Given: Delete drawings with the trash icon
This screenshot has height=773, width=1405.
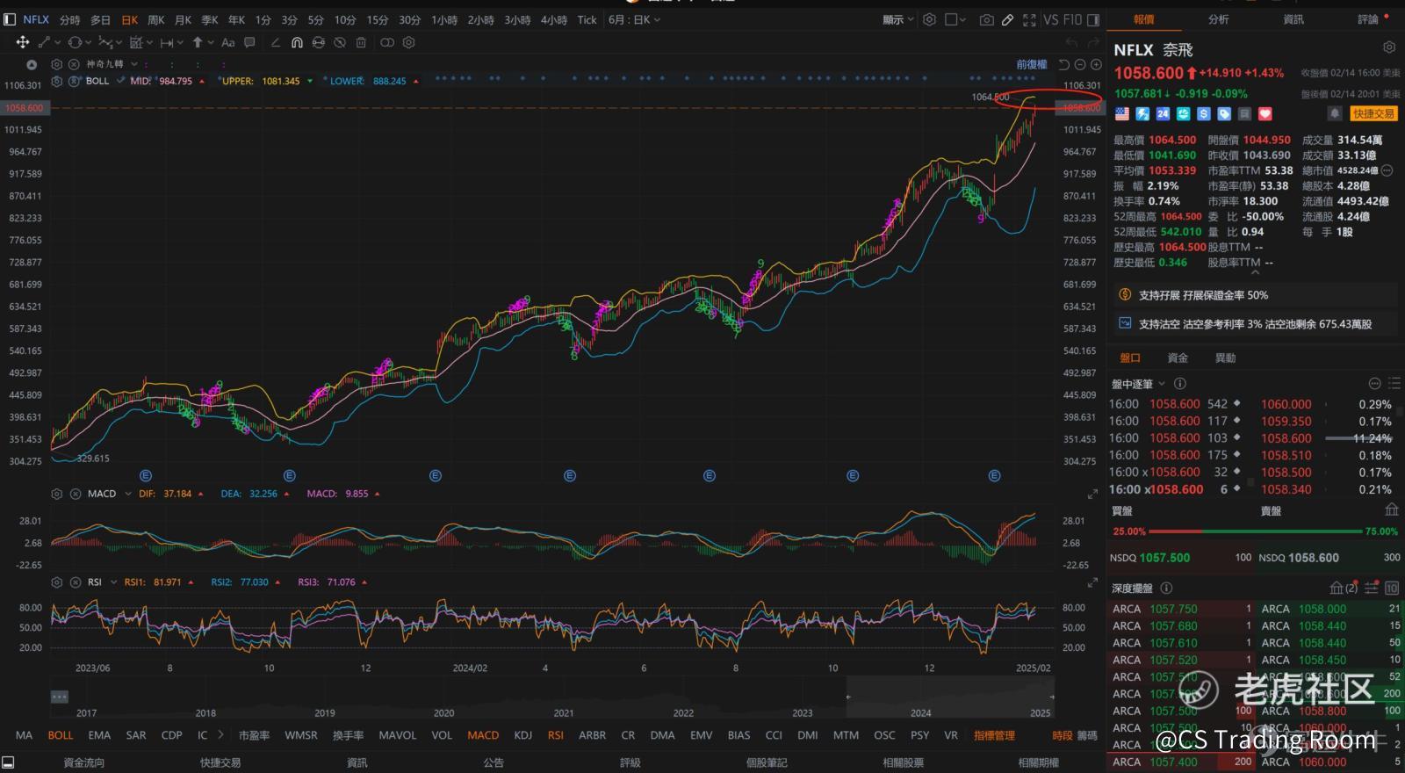Looking at the screenshot, I should pyautogui.click(x=361, y=42).
